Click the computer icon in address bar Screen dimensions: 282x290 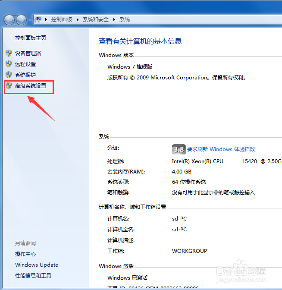click(x=38, y=19)
